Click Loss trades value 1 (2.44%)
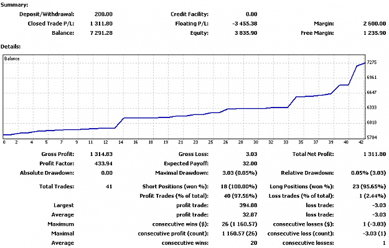 [373, 196]
